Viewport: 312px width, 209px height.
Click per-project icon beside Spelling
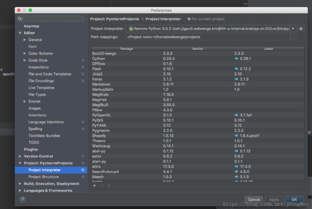(83, 129)
